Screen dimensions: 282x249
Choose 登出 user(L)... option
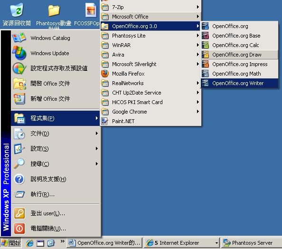(56, 213)
